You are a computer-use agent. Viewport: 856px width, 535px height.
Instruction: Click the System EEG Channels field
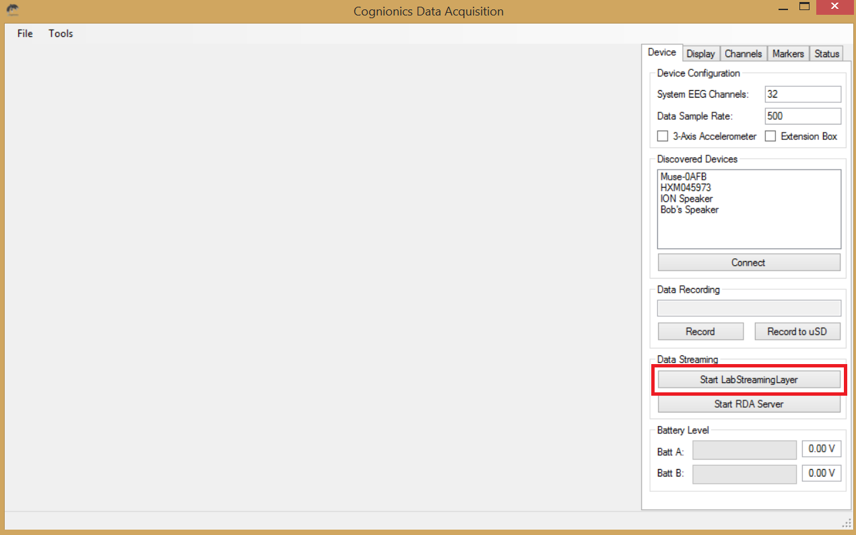point(803,95)
